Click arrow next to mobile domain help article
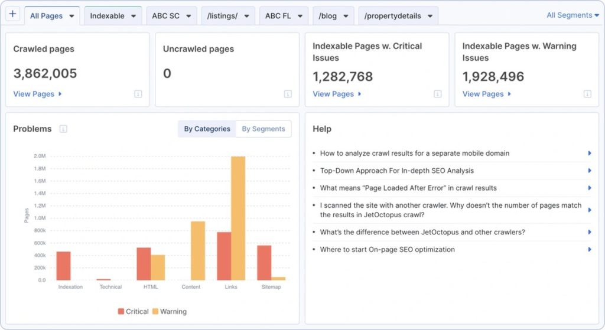 click(x=589, y=153)
